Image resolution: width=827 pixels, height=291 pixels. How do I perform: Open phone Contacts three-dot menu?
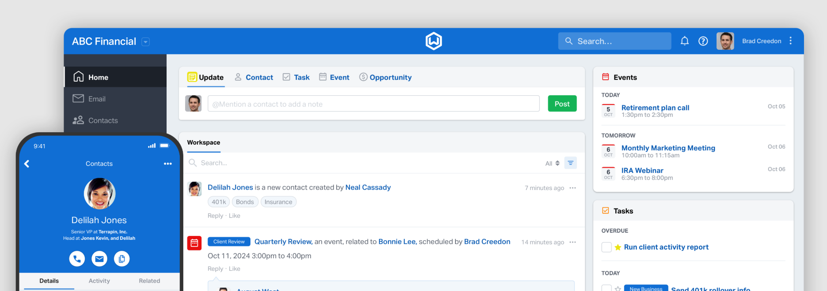(x=167, y=164)
